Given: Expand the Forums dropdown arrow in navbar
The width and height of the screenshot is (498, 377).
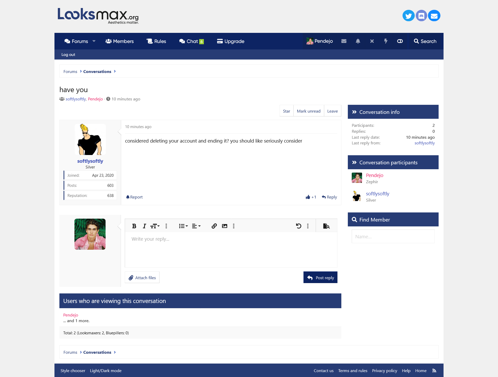Looking at the screenshot, I should click(x=94, y=41).
